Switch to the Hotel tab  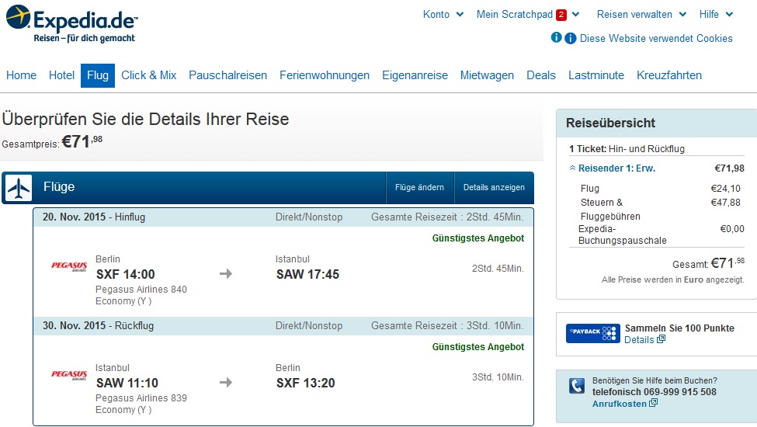click(62, 75)
